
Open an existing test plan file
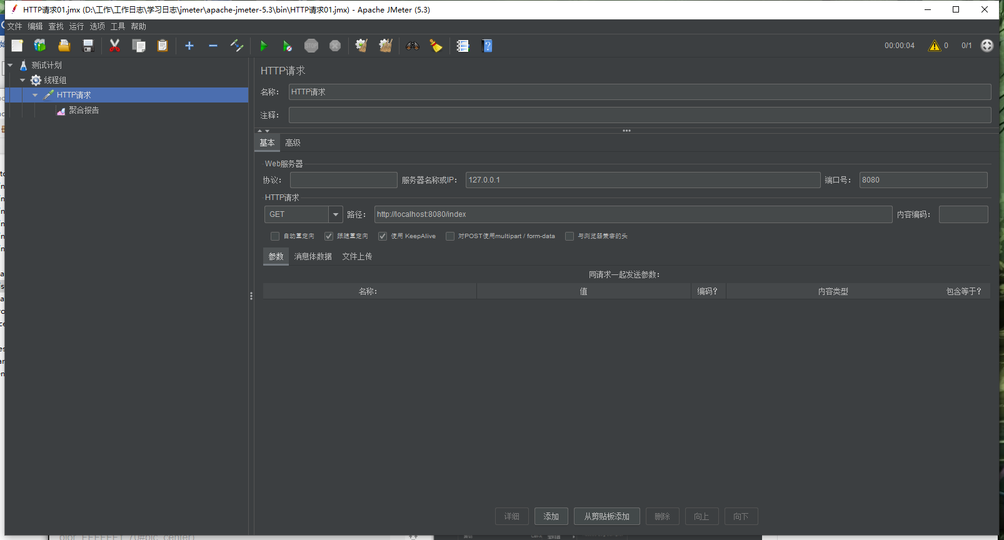[x=64, y=46]
